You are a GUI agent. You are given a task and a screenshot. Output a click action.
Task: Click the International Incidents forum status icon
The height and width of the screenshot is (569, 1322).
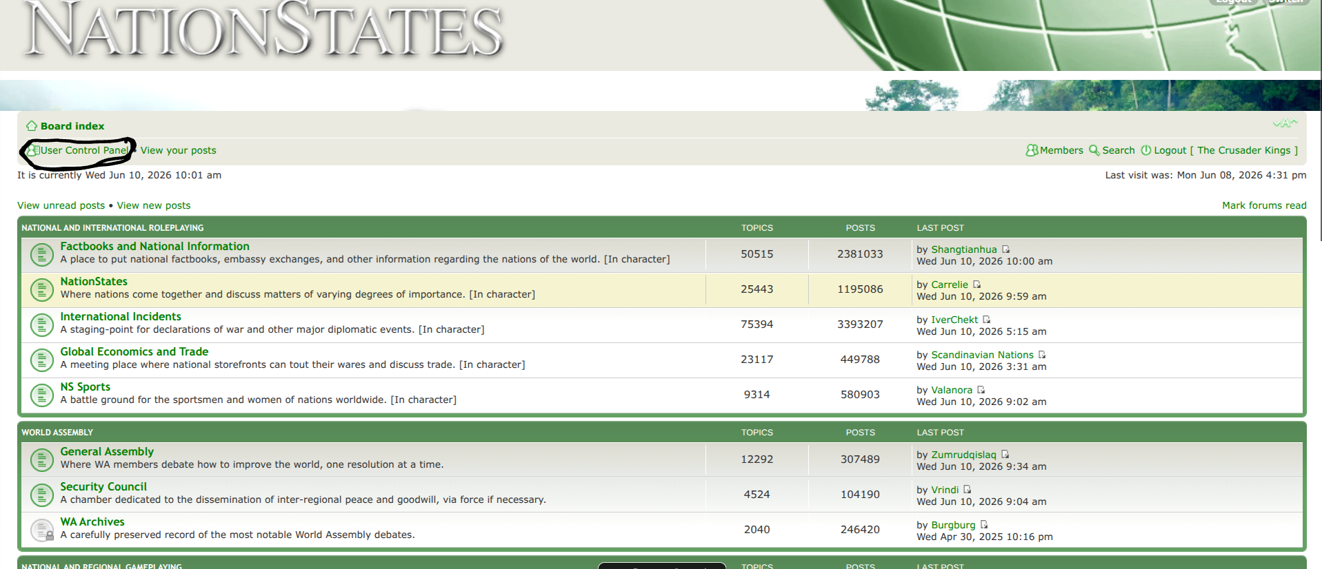click(42, 324)
